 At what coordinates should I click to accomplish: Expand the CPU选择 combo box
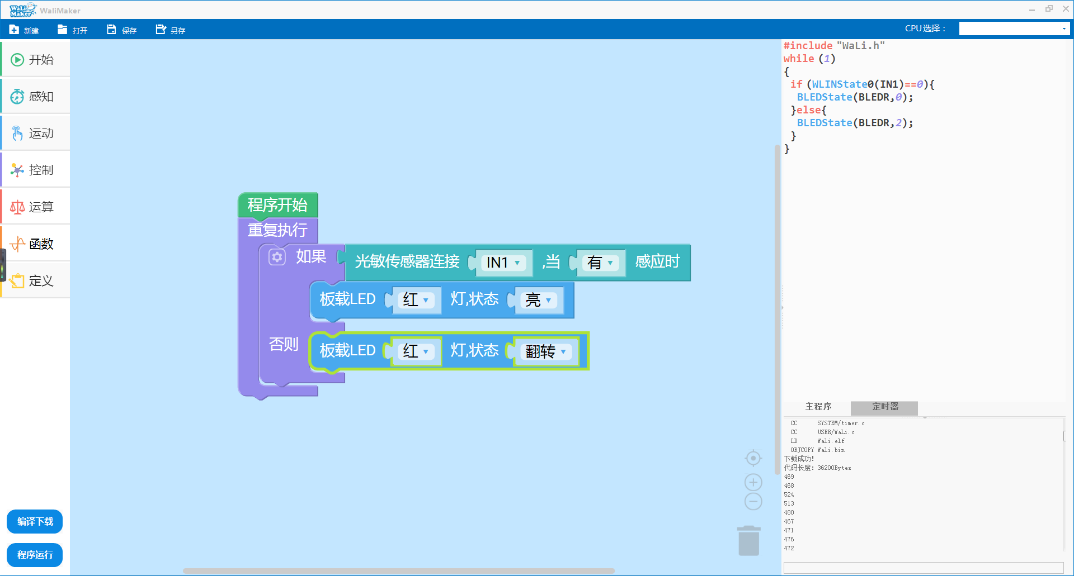click(1014, 28)
